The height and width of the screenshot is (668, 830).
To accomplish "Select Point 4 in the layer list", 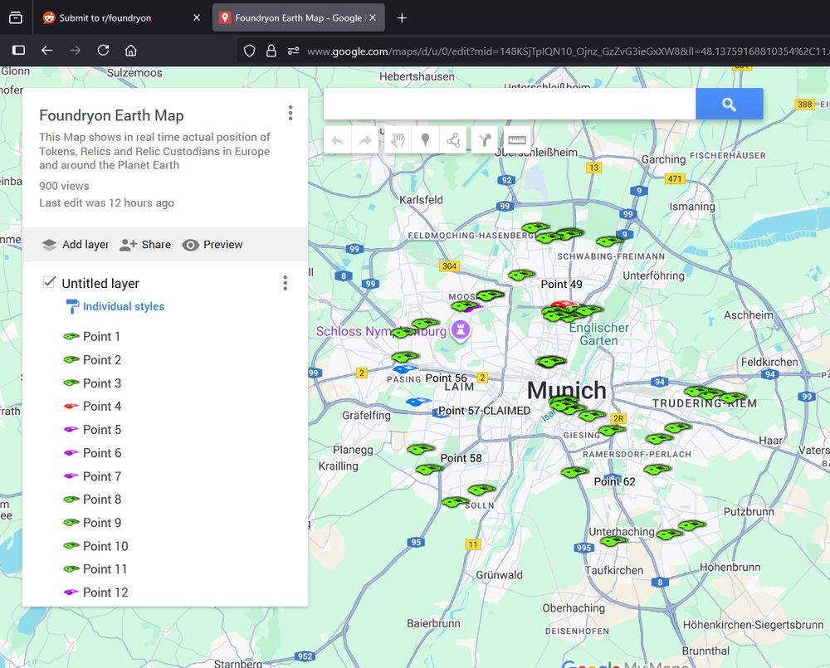I will click(x=102, y=406).
